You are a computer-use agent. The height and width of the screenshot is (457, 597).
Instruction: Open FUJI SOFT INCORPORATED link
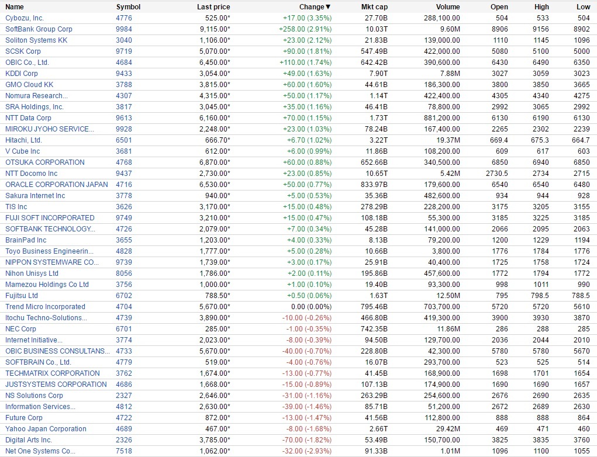pyautogui.click(x=50, y=217)
